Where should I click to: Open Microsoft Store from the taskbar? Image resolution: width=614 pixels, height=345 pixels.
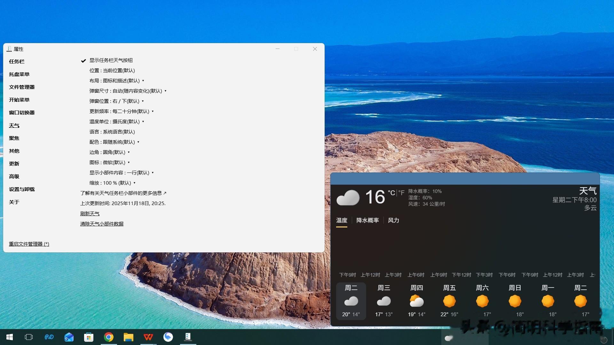(x=89, y=337)
